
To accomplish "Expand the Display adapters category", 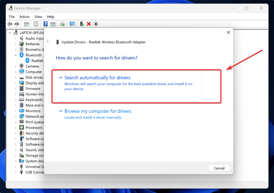I will point(16,83).
